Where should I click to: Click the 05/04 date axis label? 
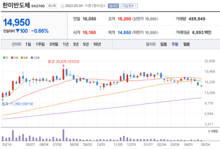point(206,144)
